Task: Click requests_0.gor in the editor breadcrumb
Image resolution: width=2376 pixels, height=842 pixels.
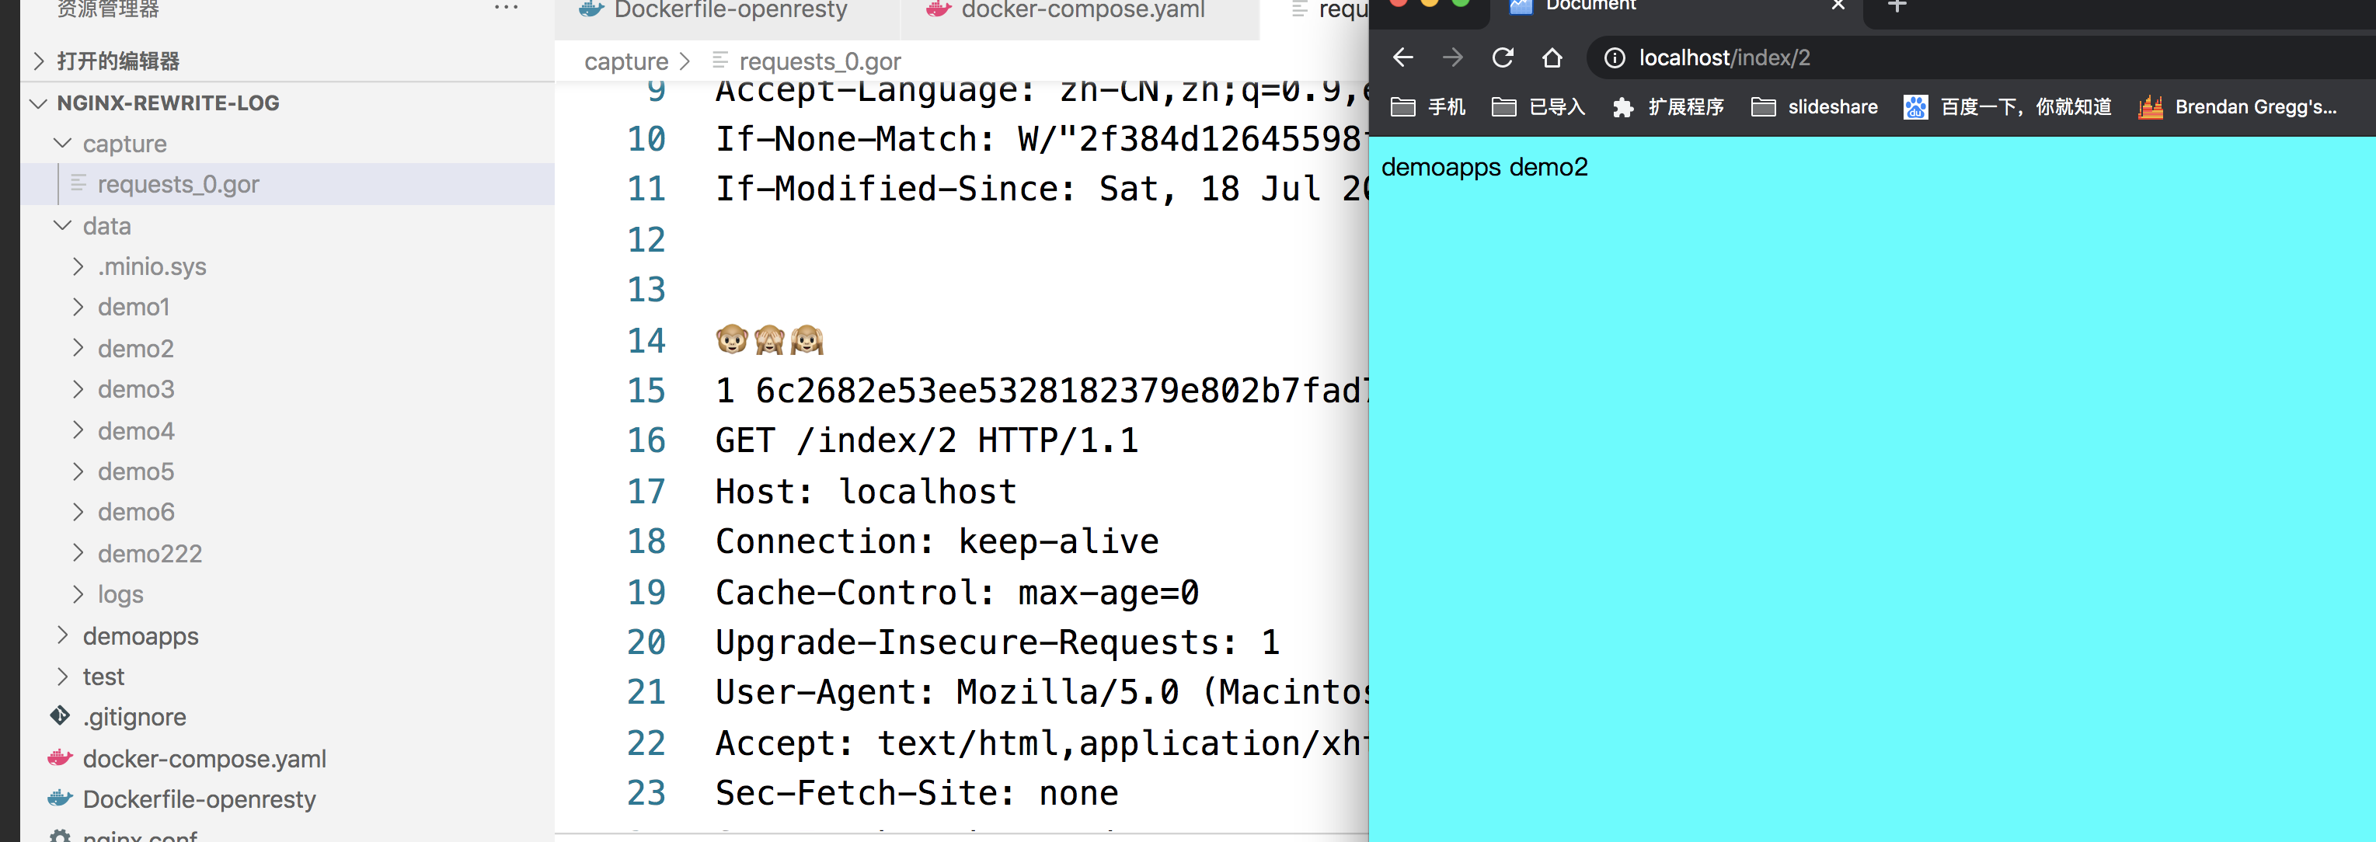Action: click(819, 62)
